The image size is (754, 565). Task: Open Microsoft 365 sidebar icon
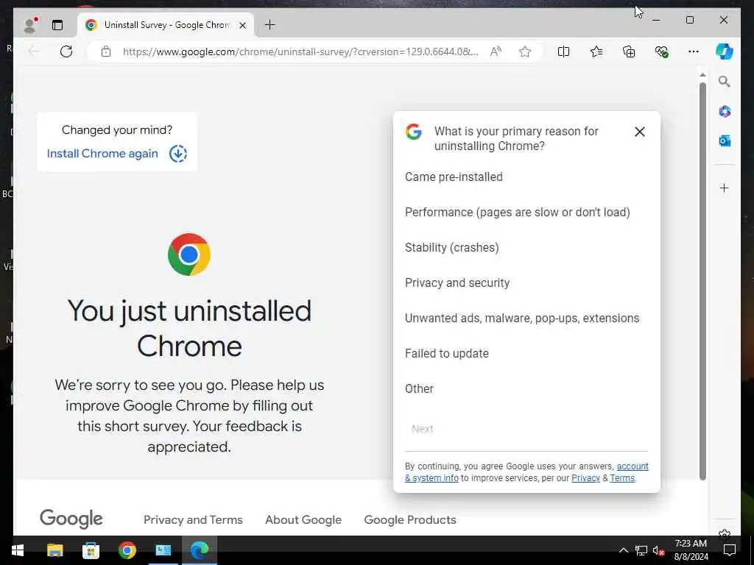pos(725,112)
